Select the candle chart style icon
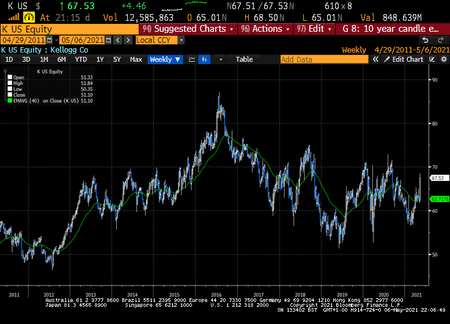450x324 pixels. click(x=204, y=59)
